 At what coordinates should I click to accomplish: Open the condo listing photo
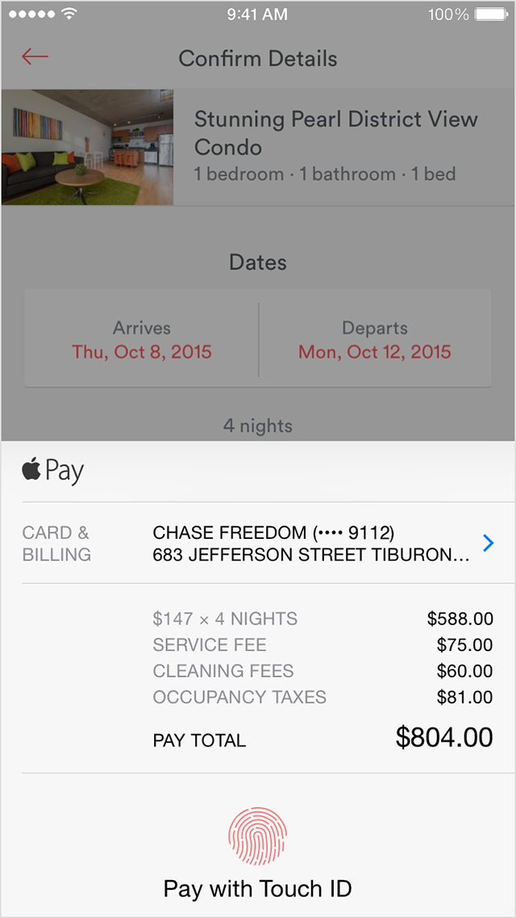point(88,147)
